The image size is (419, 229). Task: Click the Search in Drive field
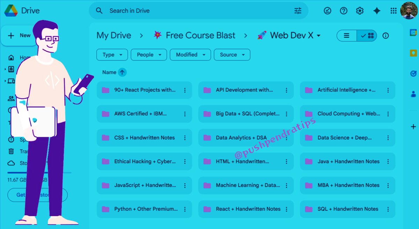(198, 11)
